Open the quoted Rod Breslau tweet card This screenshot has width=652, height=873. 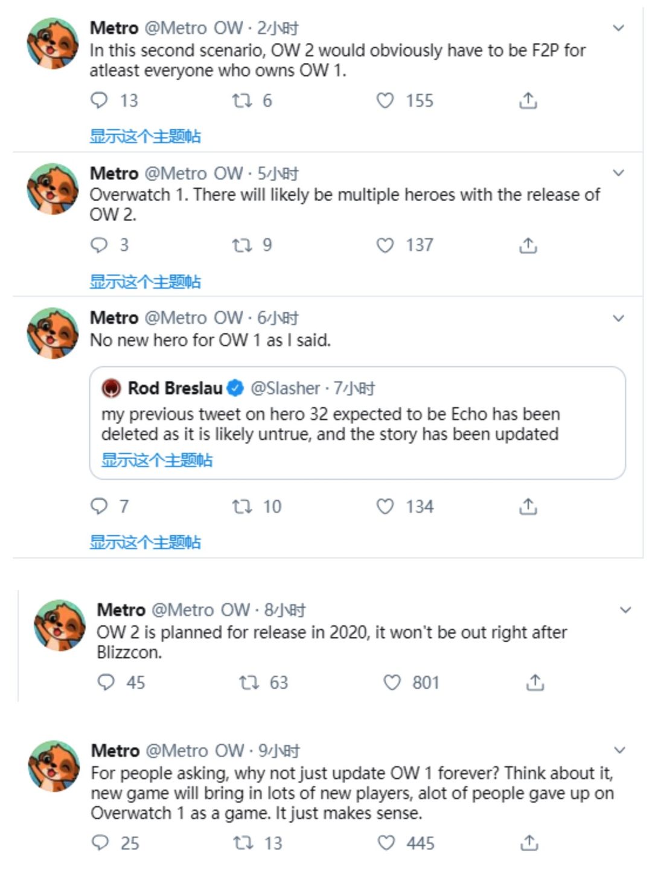pos(357,423)
